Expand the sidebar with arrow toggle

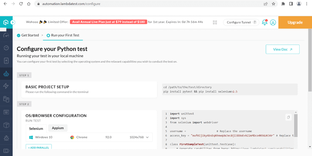[x=13, y=23]
